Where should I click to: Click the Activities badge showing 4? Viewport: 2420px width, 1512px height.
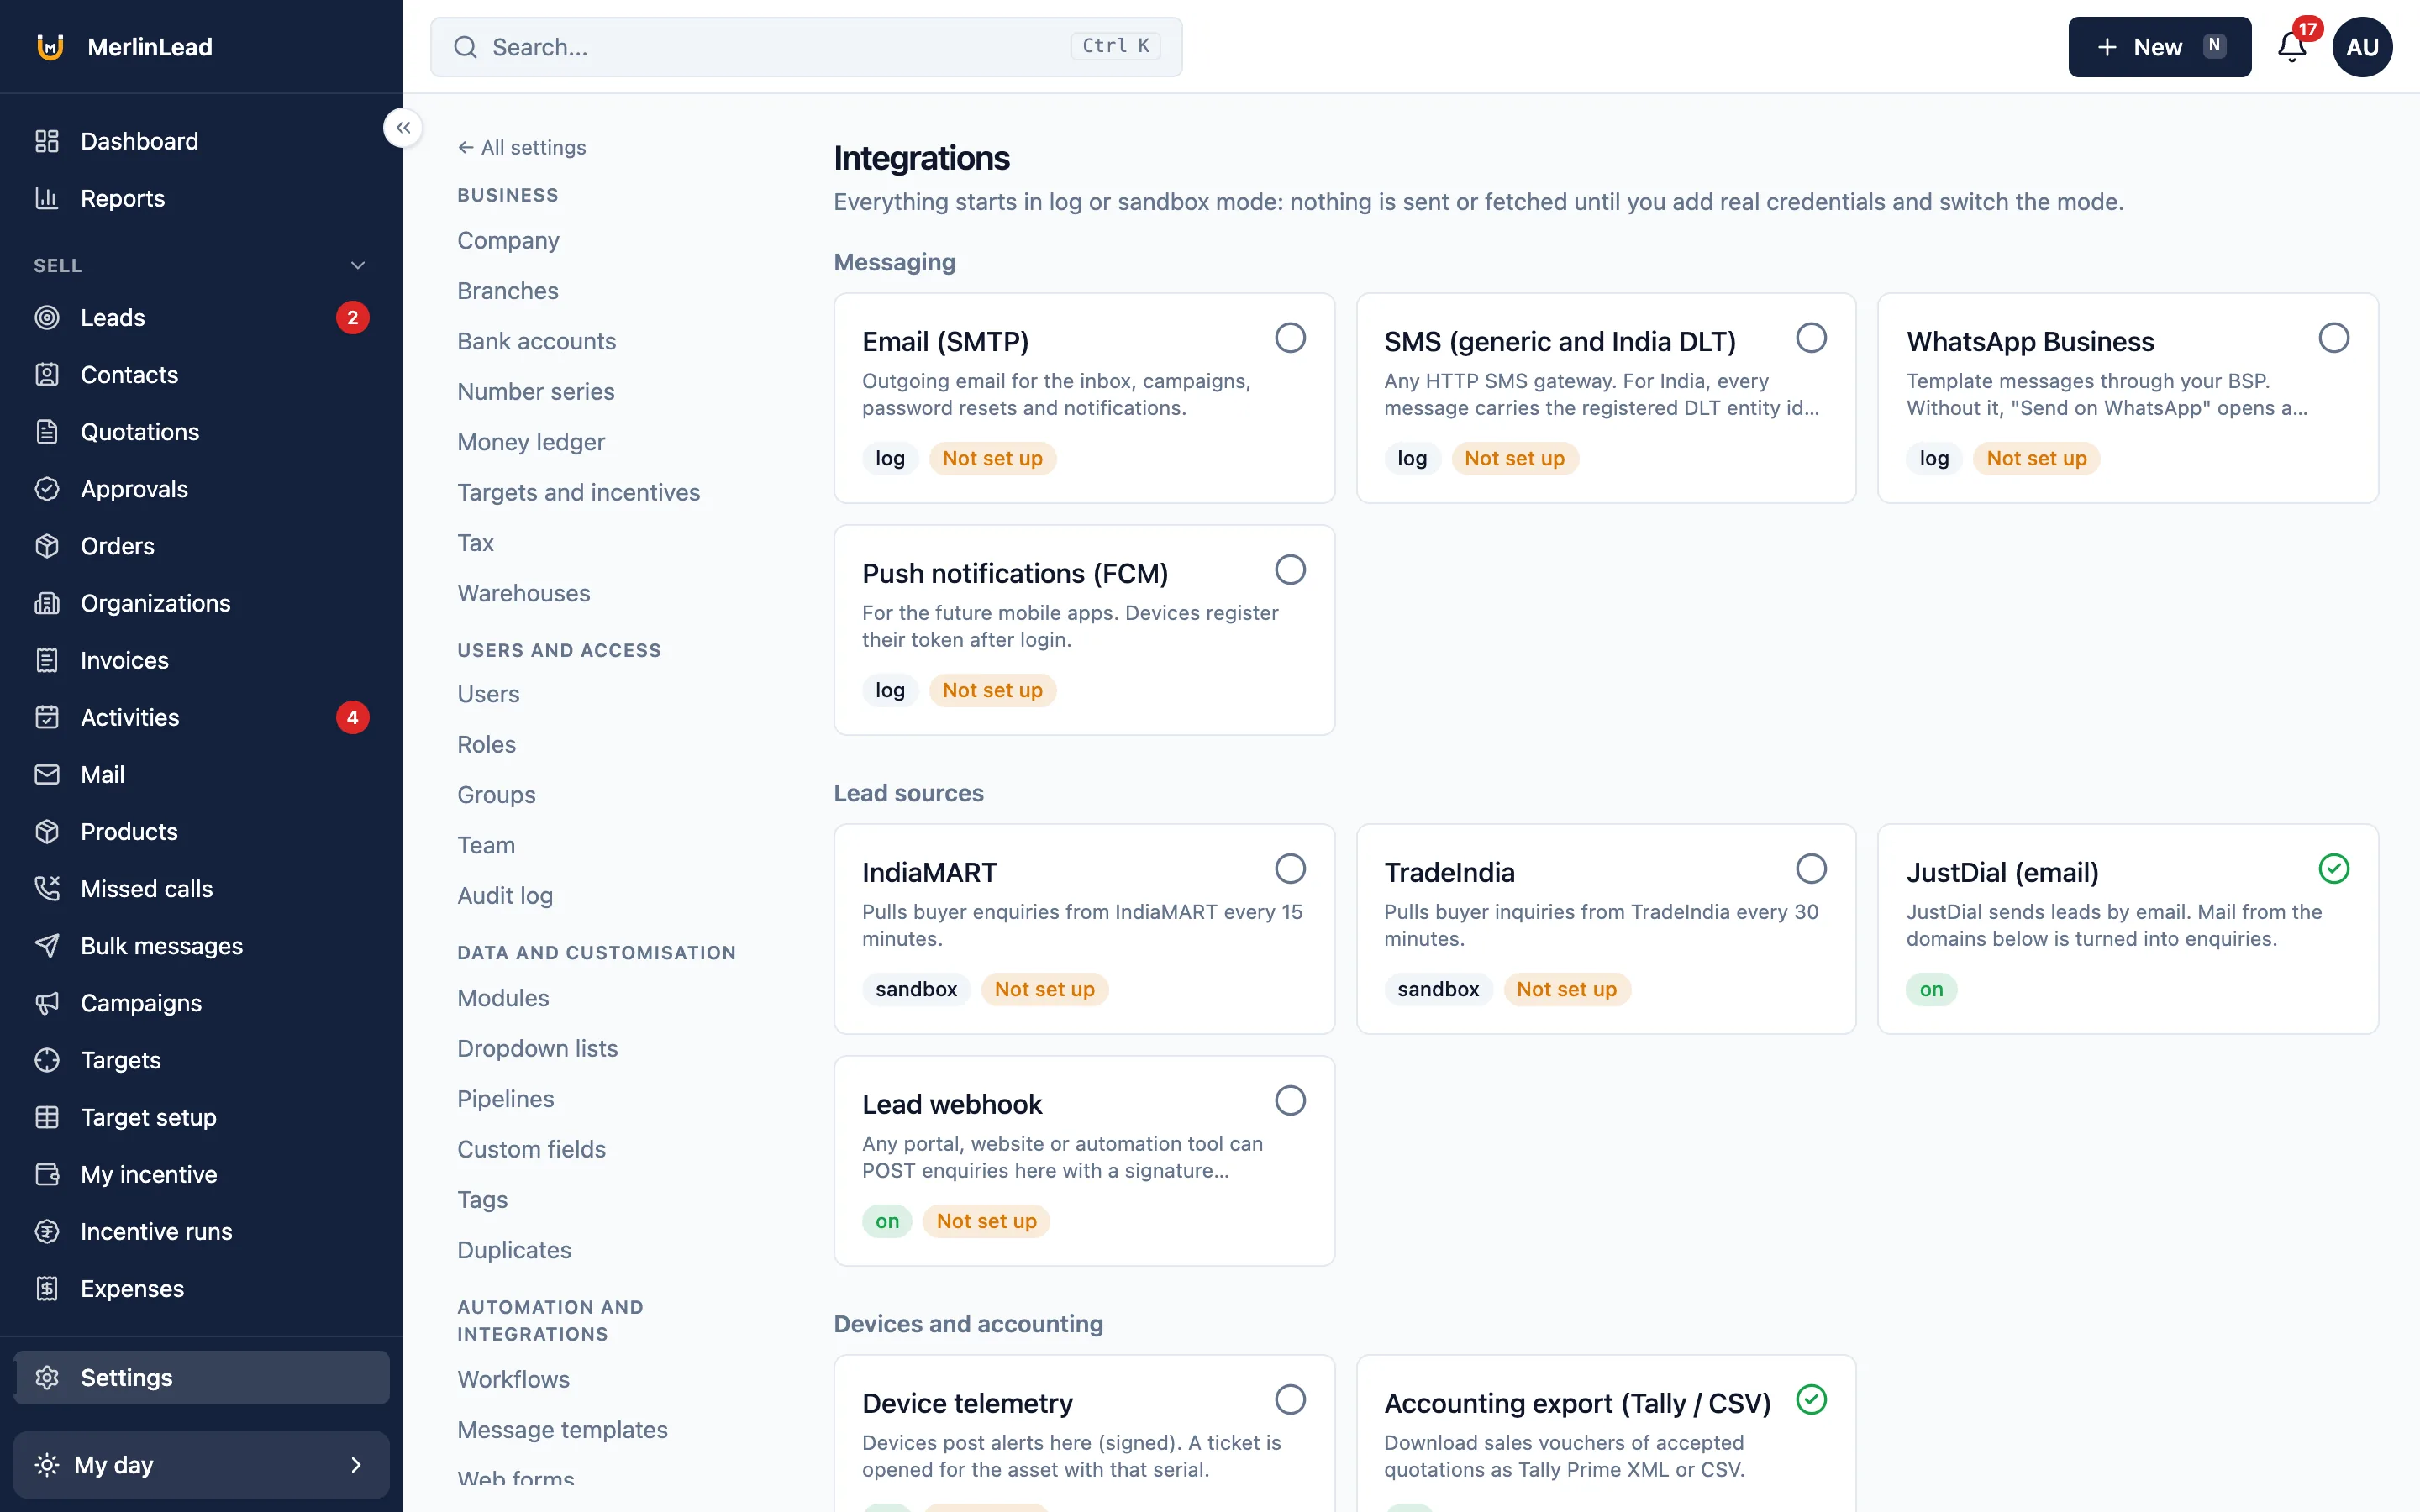pyautogui.click(x=352, y=717)
